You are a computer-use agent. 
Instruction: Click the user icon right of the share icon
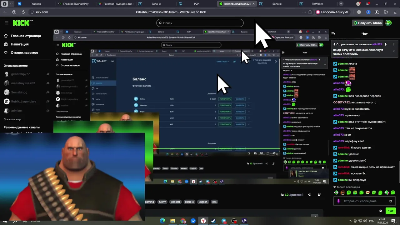tap(319, 195)
